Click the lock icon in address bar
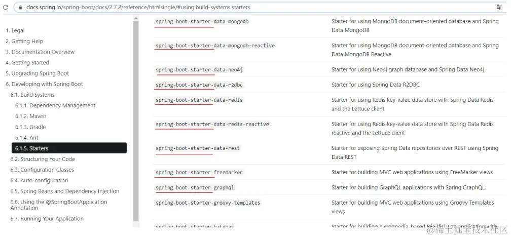 pos(19,7)
